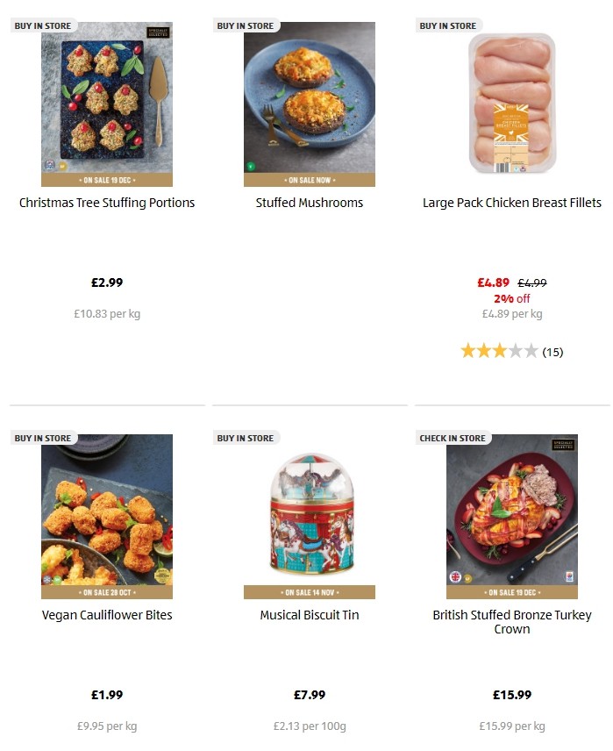Click the BUY IN STORE label on stuffed mushrooms
Screen dimensions: 613x751
245,25
